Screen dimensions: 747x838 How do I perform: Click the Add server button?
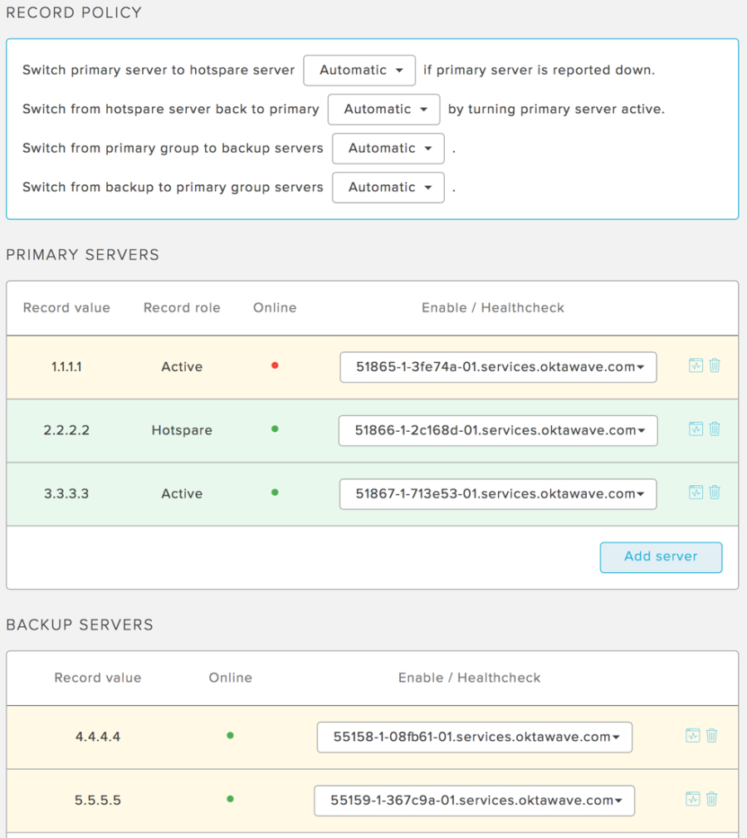click(x=661, y=557)
